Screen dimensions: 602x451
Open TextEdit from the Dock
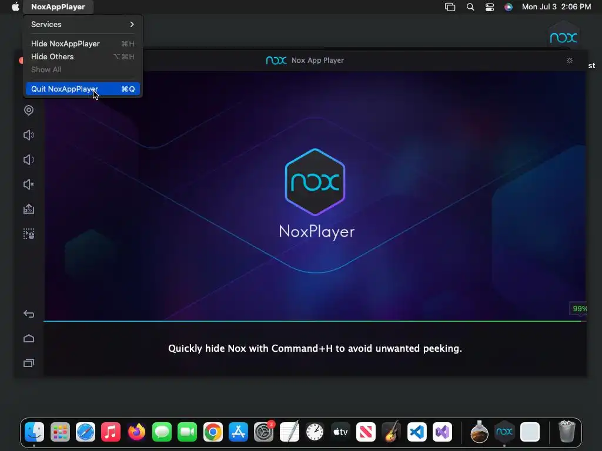click(289, 432)
